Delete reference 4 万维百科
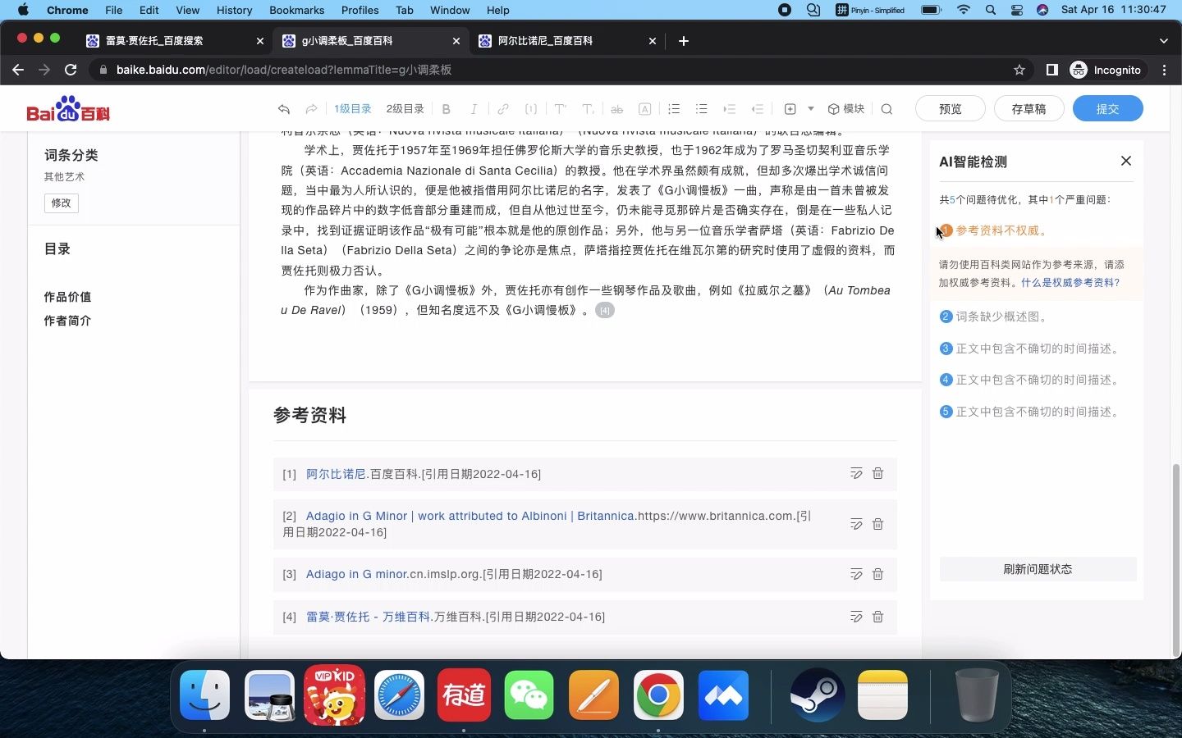The height and width of the screenshot is (738, 1182). (878, 616)
